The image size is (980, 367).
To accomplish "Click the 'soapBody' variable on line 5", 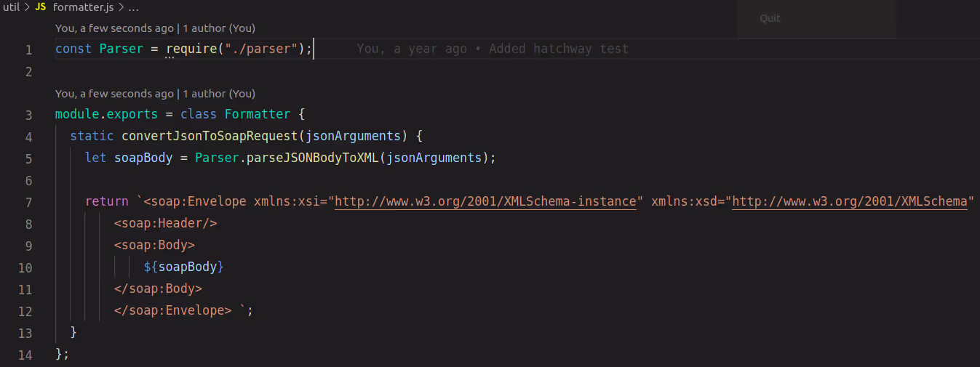I will [143, 158].
